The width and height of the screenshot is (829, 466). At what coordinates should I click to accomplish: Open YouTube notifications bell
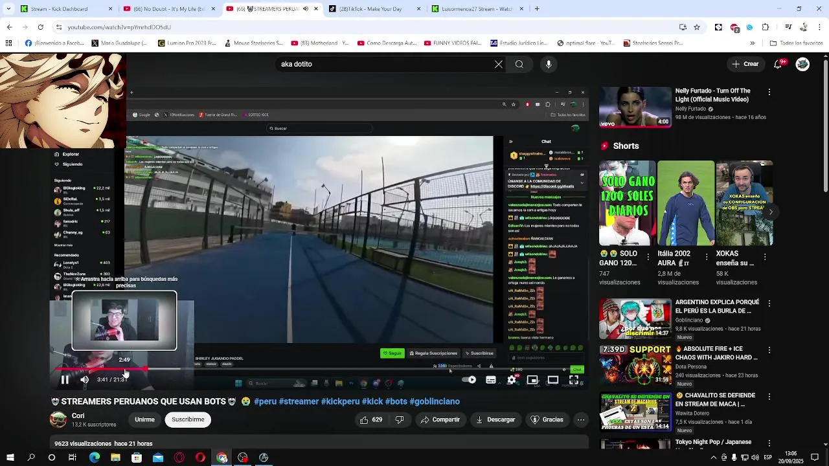[x=778, y=64]
